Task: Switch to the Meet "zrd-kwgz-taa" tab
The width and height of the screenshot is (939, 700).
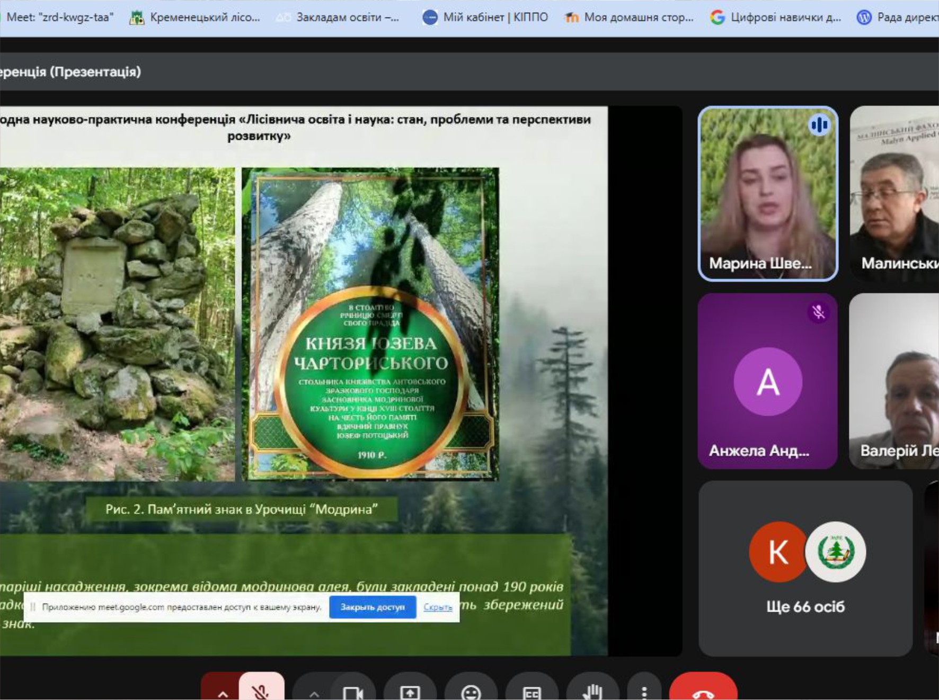Action: (x=59, y=17)
